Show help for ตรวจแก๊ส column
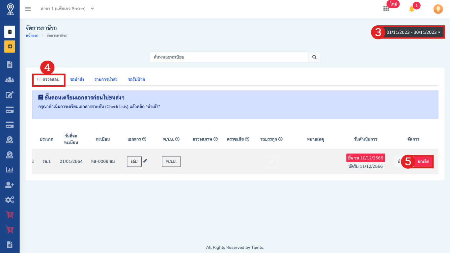The height and width of the screenshot is (253, 450). [x=247, y=139]
